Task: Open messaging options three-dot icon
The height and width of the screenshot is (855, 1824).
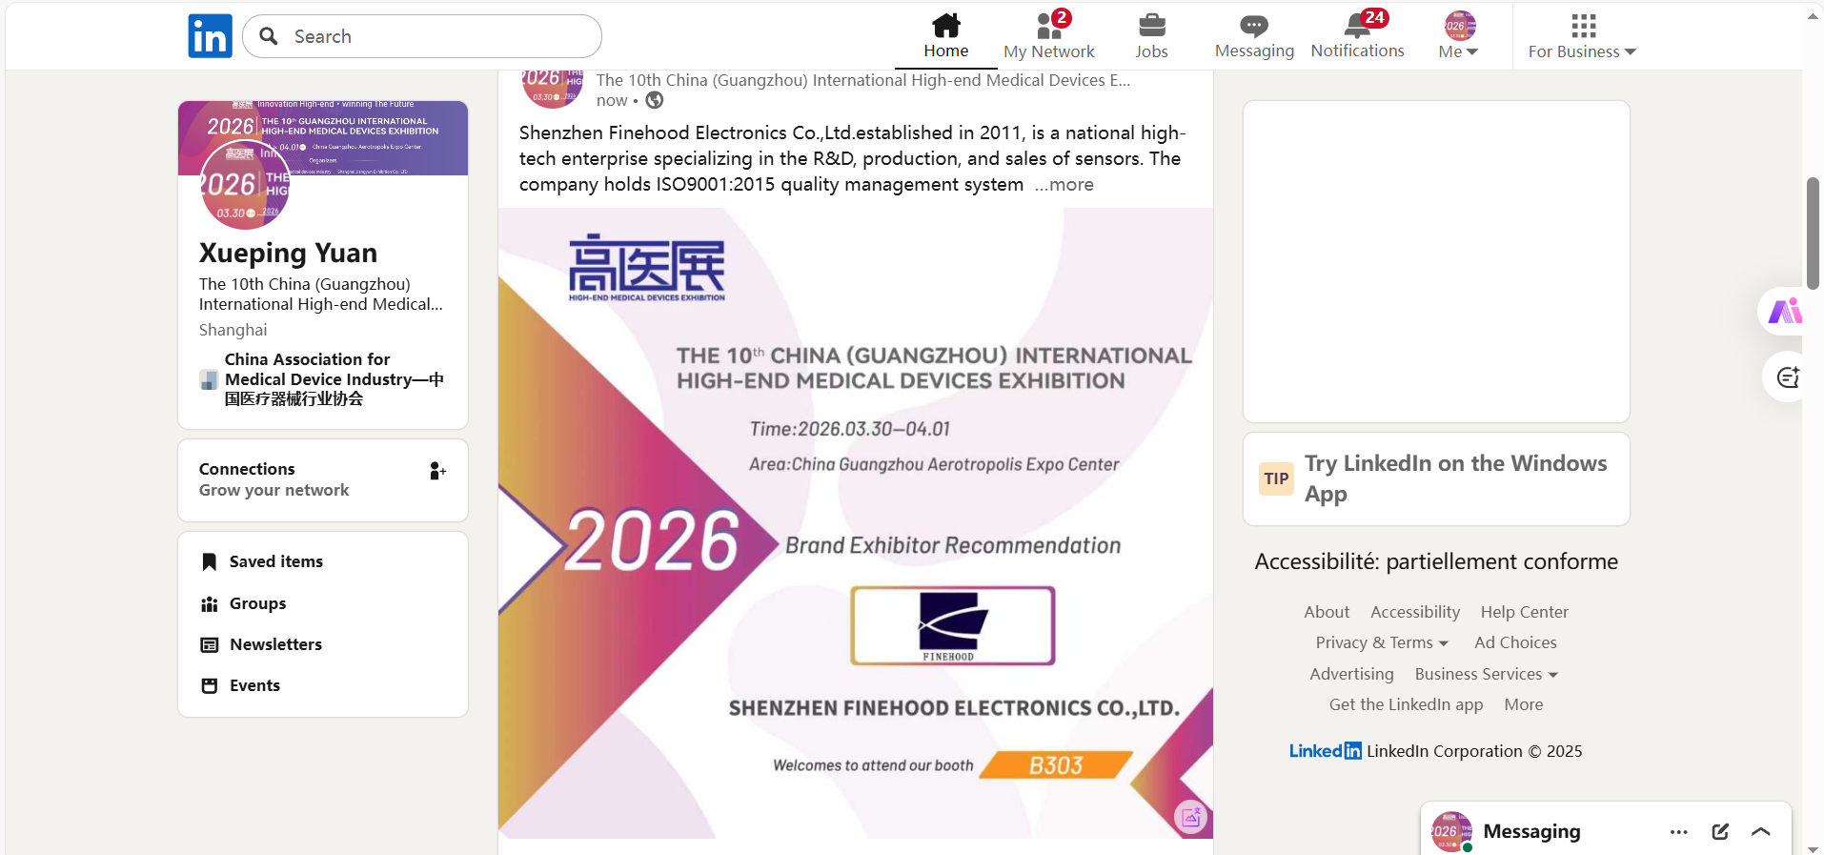Action: 1678,831
